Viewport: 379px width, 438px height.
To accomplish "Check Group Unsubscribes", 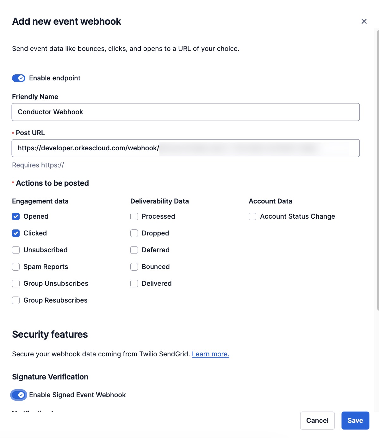I will point(16,283).
